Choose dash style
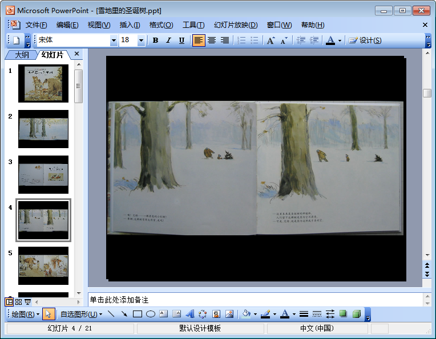The image size is (436, 339). pyautogui.click(x=317, y=314)
